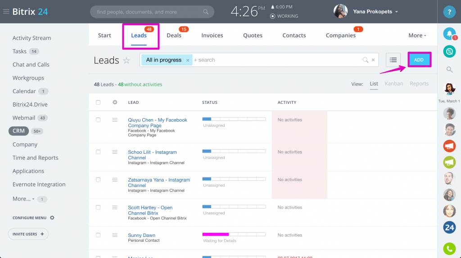Expand the Yana Prokopets user dropdown

397,12
